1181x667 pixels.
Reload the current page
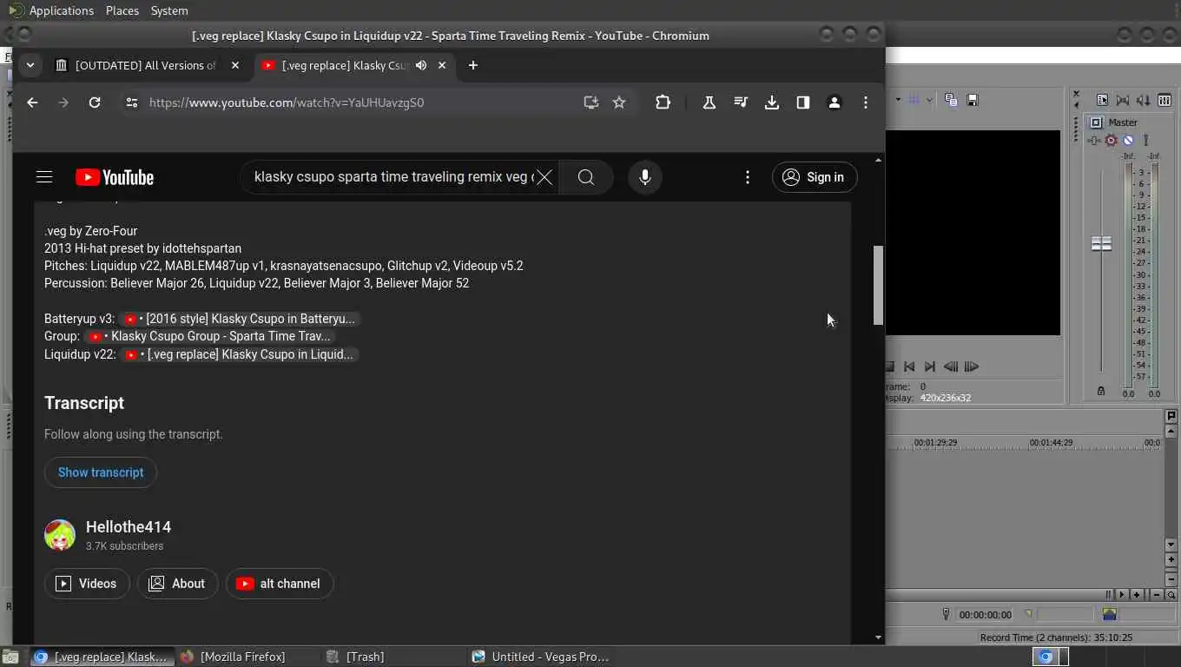[95, 102]
